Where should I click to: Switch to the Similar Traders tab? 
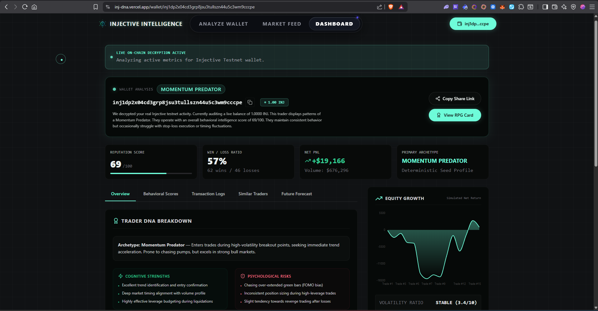coord(253,194)
